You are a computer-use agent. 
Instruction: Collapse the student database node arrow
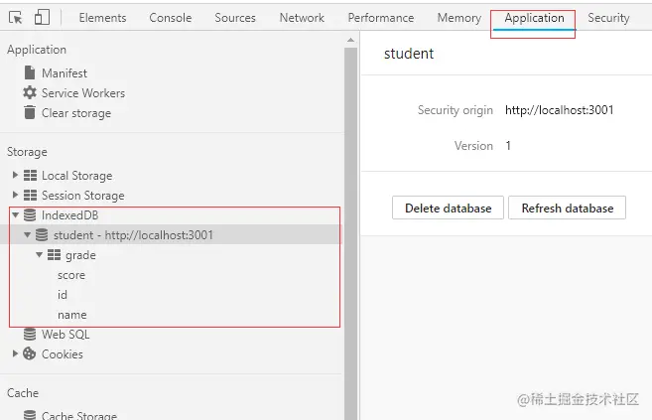[28, 235]
